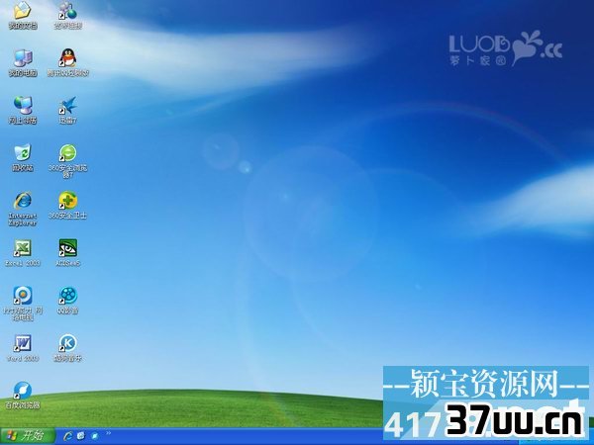Click the Start button on taskbar
Screen dimensions: 594x445
[x=28, y=436]
